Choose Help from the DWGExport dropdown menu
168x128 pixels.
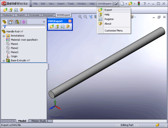[114, 14]
